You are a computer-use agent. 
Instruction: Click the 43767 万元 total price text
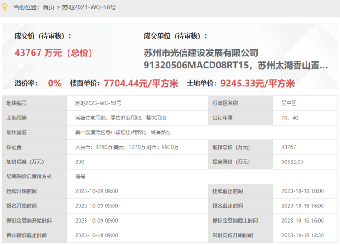(x=54, y=53)
